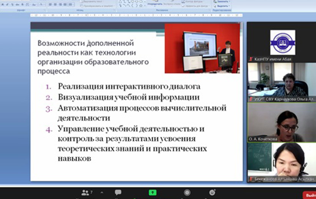
Task: Click the red Выйти leave button
Action: tap(310, 195)
